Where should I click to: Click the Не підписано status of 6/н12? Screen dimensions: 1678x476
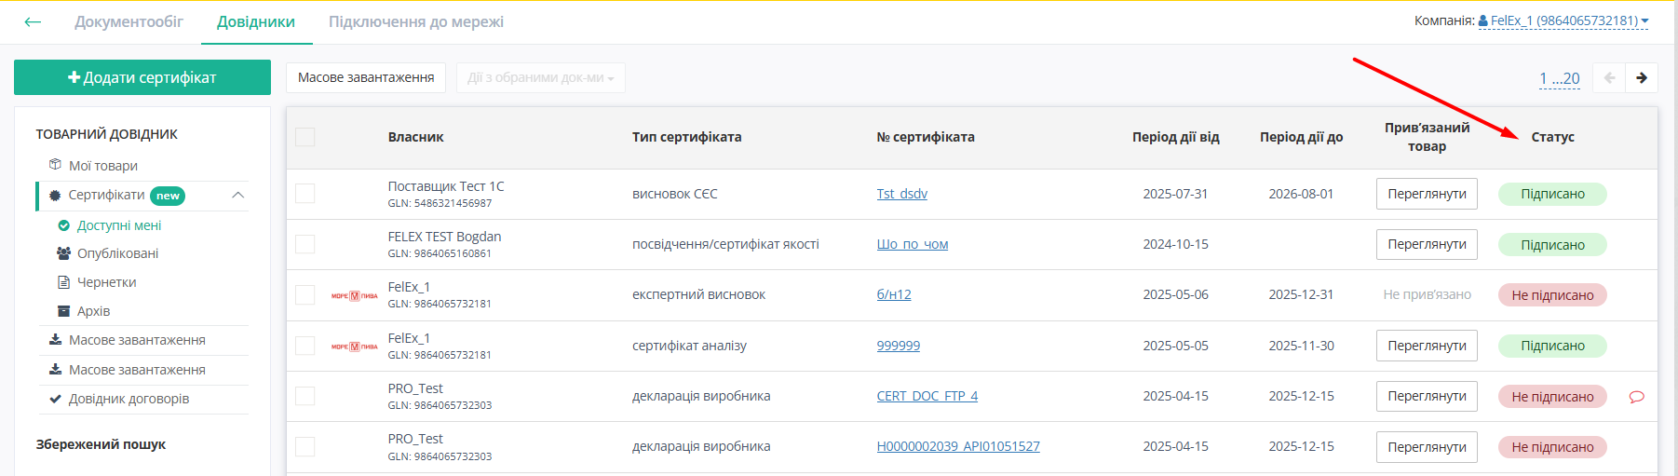(x=1552, y=295)
